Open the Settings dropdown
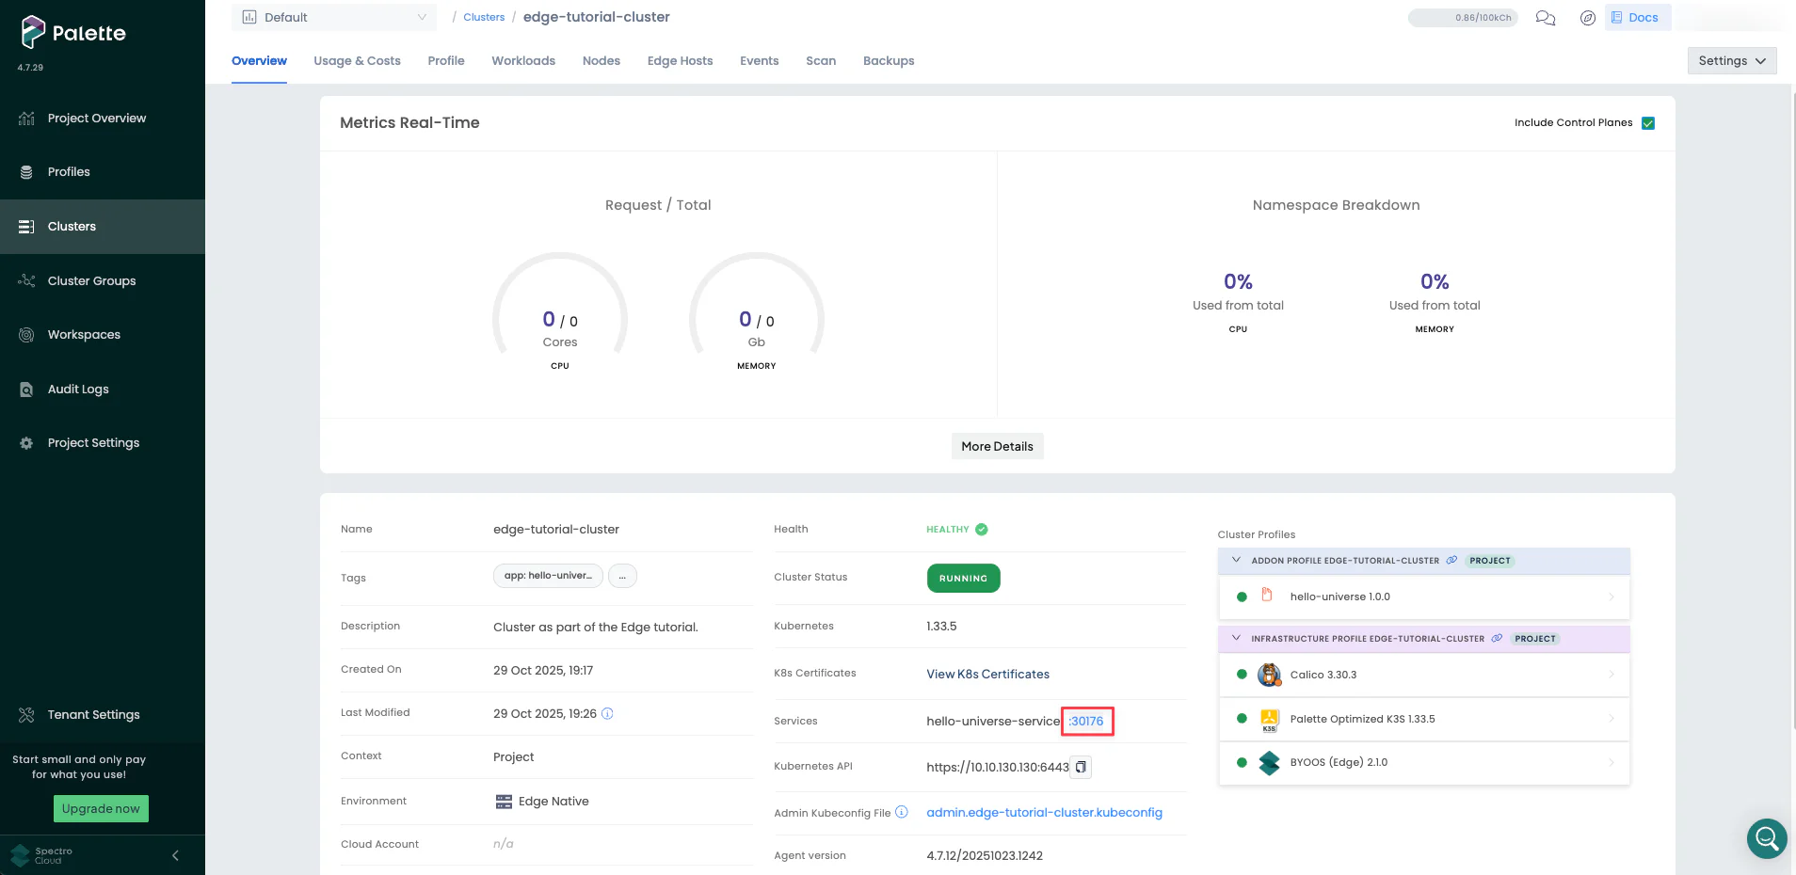The width and height of the screenshot is (1796, 875). pos(1731,61)
